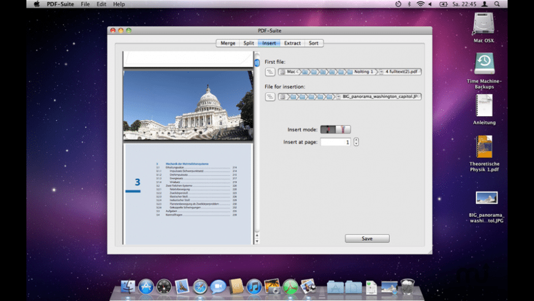Click the document file in the Dock
This screenshot has height=301, width=534.
coord(371,287)
